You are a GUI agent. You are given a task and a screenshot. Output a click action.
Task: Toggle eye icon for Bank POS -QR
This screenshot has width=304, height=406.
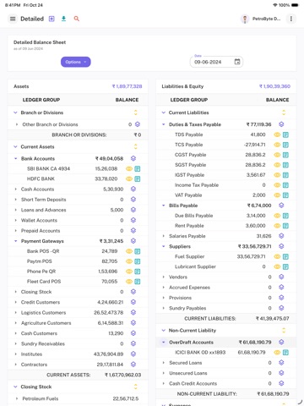pos(129,251)
